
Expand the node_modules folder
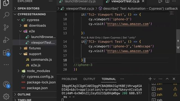(34, 71)
